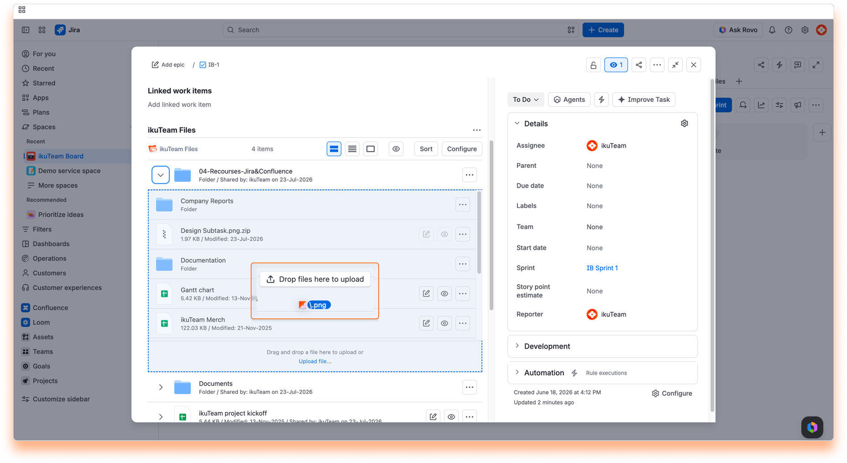This screenshot has height=463, width=847.
Task: Expand the ikuTeam project kickoff row
Action: click(160, 417)
